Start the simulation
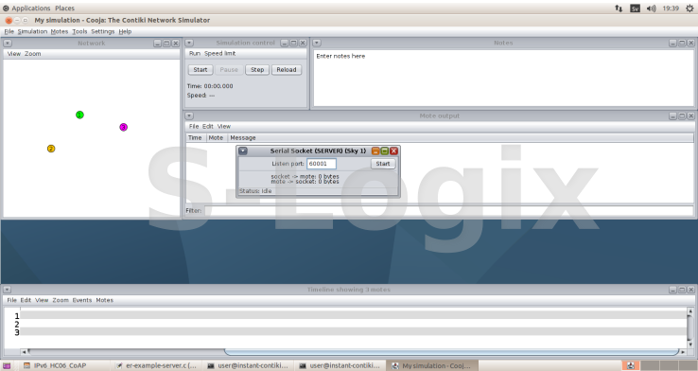 (x=201, y=70)
